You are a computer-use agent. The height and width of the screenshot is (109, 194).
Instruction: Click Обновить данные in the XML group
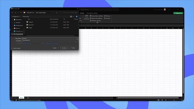95,21
